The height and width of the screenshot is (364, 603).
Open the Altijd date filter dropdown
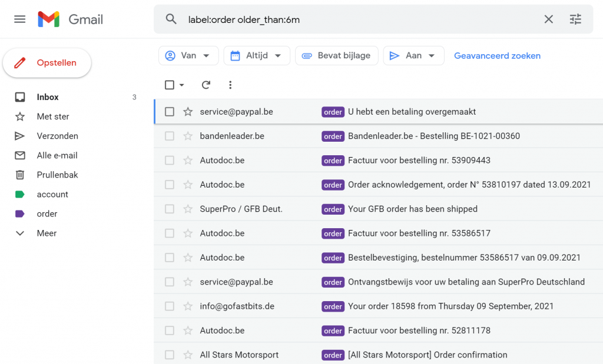pos(257,56)
